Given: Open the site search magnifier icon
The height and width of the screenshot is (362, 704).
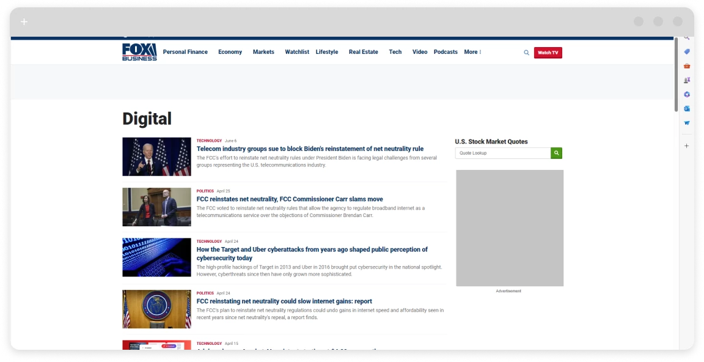Looking at the screenshot, I should pyautogui.click(x=526, y=53).
